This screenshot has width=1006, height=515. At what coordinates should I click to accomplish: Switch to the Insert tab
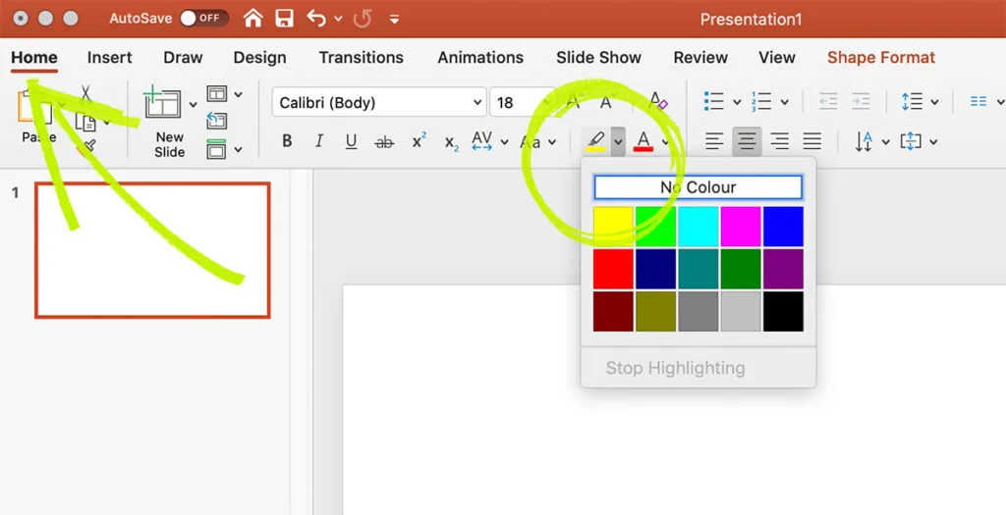pos(110,58)
